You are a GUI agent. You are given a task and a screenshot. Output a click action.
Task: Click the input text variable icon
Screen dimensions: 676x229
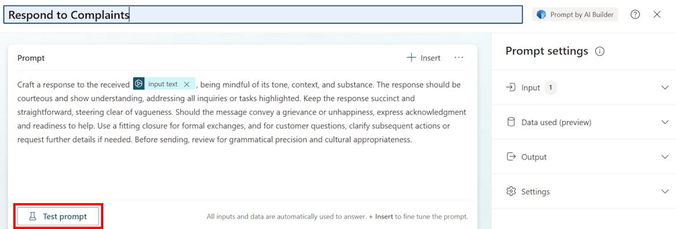tap(139, 84)
